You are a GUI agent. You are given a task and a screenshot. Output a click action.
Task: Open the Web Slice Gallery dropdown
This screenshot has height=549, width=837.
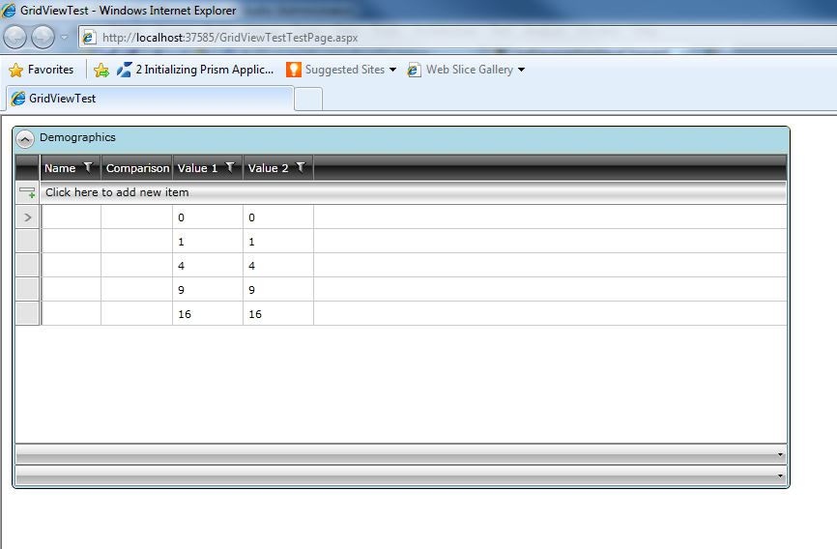click(466, 70)
